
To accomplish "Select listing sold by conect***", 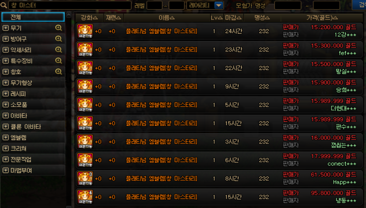I will pos(219,160).
